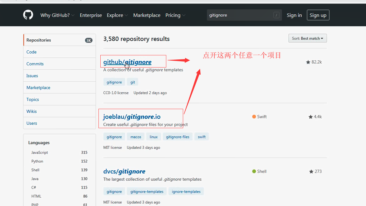The image size is (366, 206).
Task: Click the Sign in link
Action: point(294,15)
